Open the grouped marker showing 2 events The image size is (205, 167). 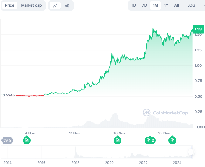[150, 140]
